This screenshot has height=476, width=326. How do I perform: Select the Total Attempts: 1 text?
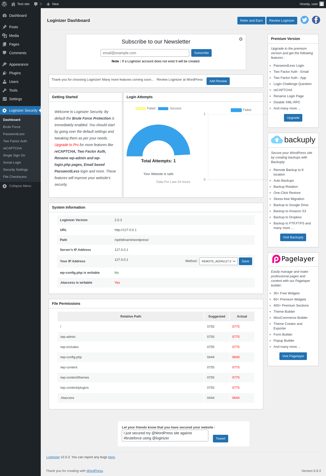(158, 161)
